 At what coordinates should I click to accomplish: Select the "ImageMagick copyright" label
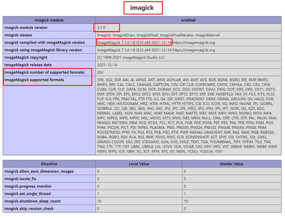(26, 57)
